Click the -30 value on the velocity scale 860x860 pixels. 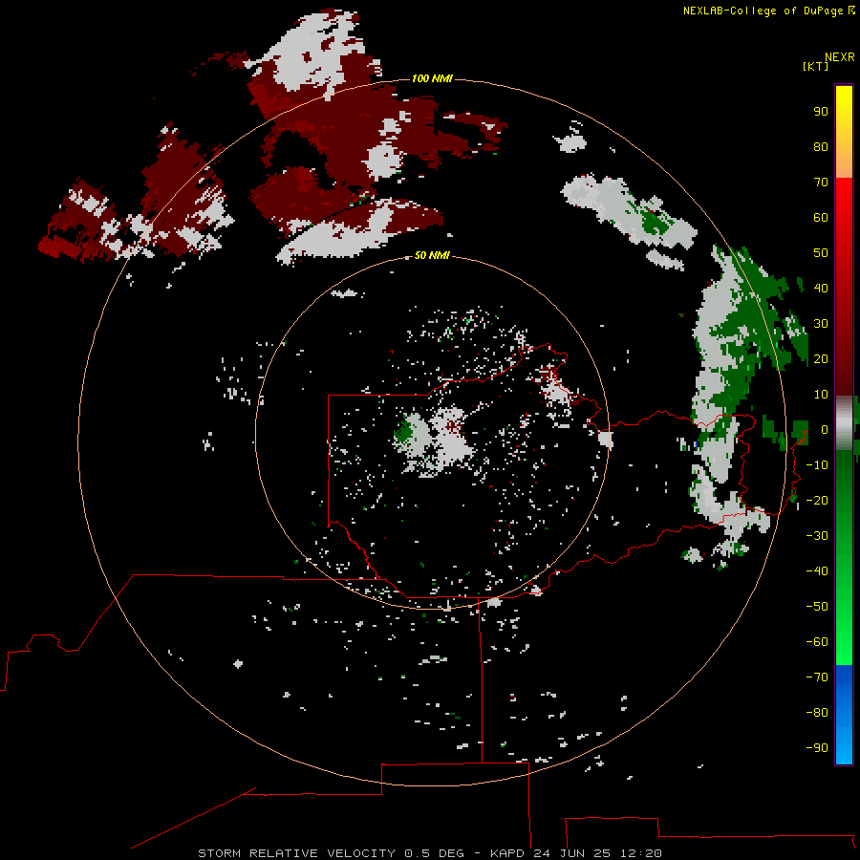point(817,536)
